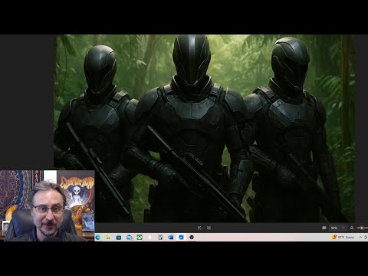Open the blank document icon in taskbar
This screenshot has width=368, height=276.
tap(150, 238)
